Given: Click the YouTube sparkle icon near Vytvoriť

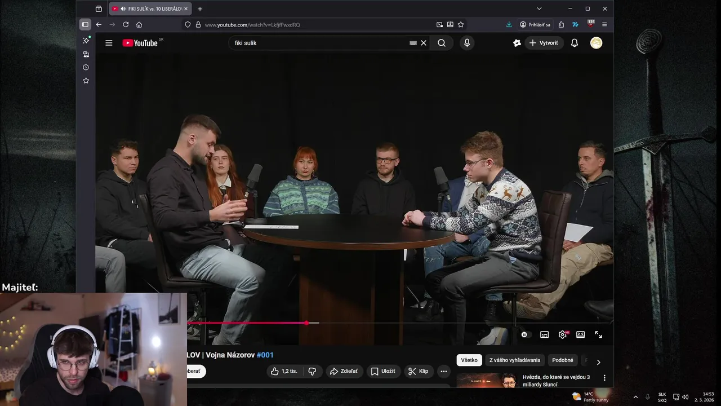Looking at the screenshot, I should 517,43.
